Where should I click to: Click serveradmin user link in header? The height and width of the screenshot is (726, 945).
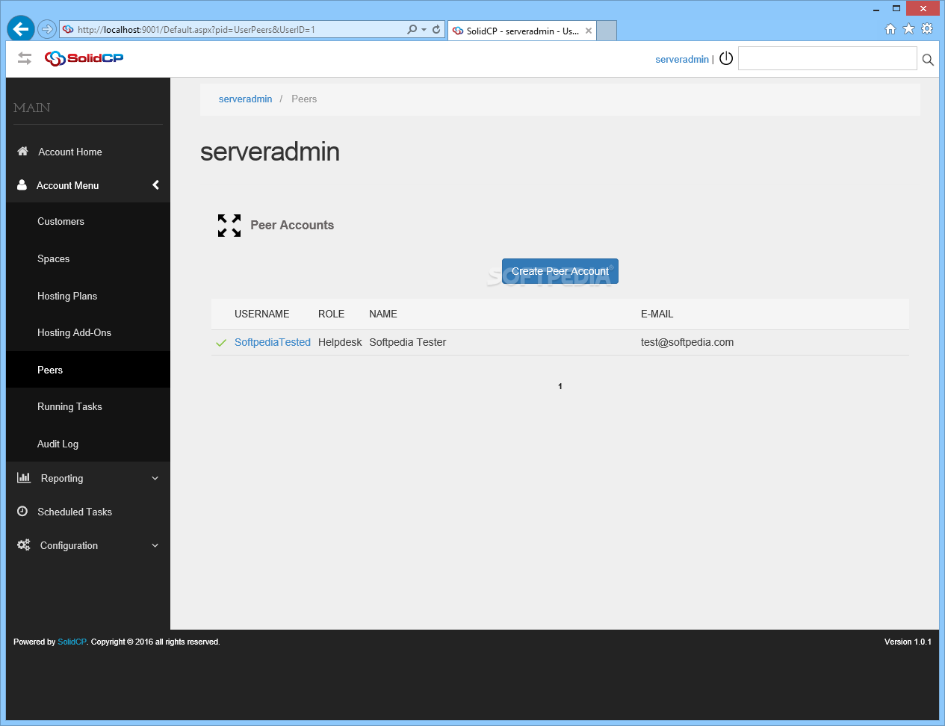pyautogui.click(x=682, y=59)
